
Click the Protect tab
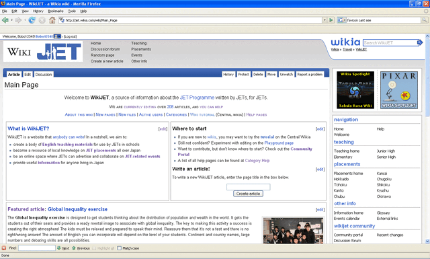pos(243,75)
